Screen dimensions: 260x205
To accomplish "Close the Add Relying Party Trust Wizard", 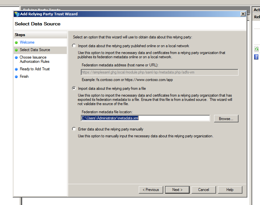I will 243,14.
